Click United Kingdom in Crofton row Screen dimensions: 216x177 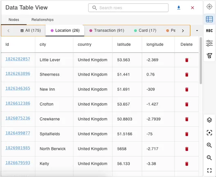pyautogui.click(x=92, y=104)
